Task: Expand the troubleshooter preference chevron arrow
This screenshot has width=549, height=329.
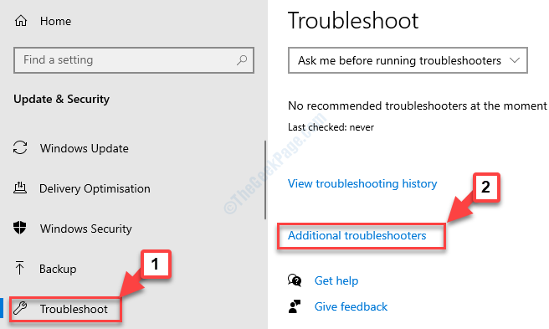Action: click(515, 60)
